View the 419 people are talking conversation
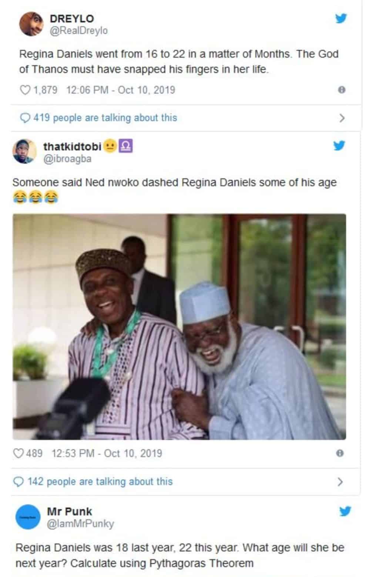 pos(105,118)
